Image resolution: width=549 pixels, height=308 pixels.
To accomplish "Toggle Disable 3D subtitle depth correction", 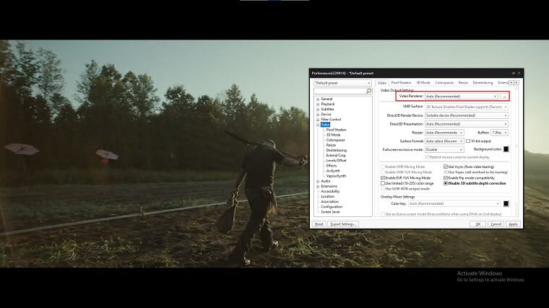I will click(446, 183).
